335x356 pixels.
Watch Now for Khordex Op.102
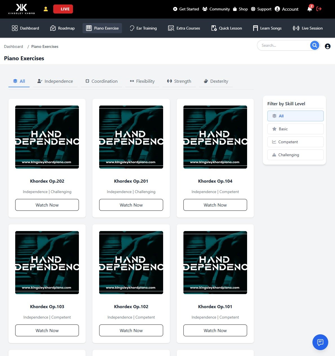(131, 330)
